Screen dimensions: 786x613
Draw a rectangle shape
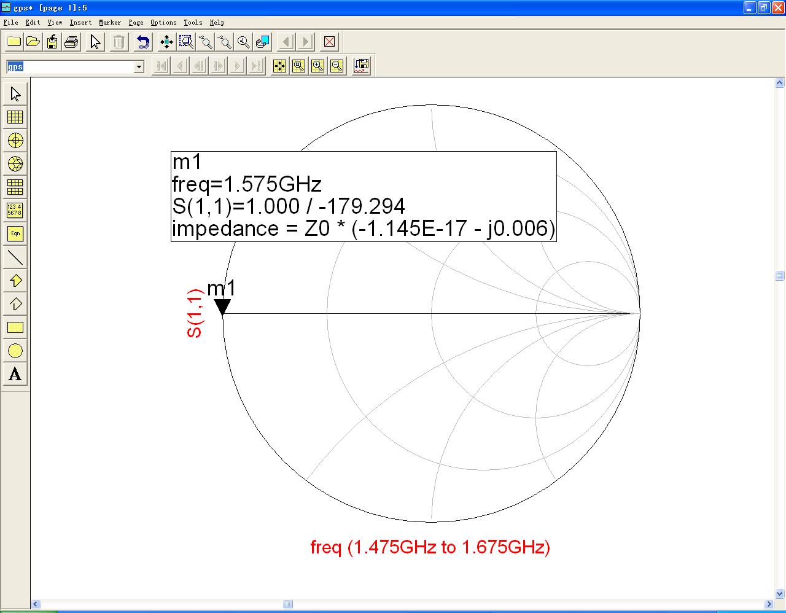point(15,327)
